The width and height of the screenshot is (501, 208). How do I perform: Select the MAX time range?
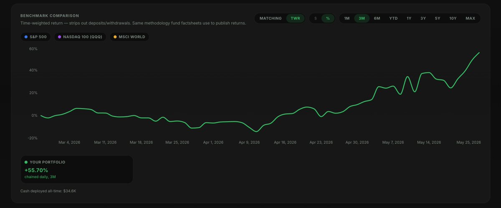[x=470, y=18]
